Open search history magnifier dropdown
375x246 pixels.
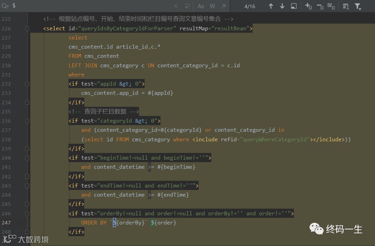5,6
